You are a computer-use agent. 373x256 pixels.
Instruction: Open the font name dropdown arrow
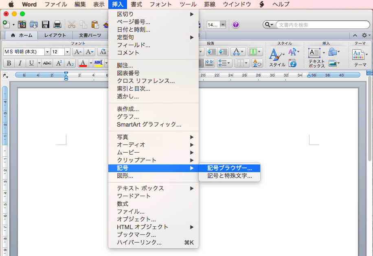tap(47, 52)
